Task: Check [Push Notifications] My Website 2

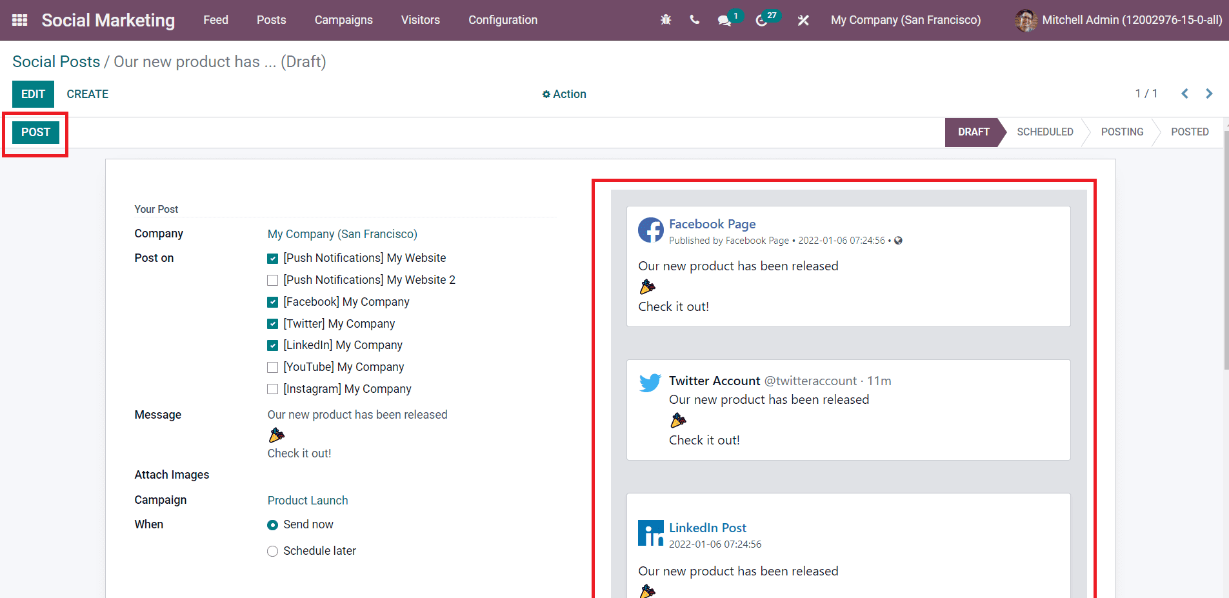Action: 272,280
